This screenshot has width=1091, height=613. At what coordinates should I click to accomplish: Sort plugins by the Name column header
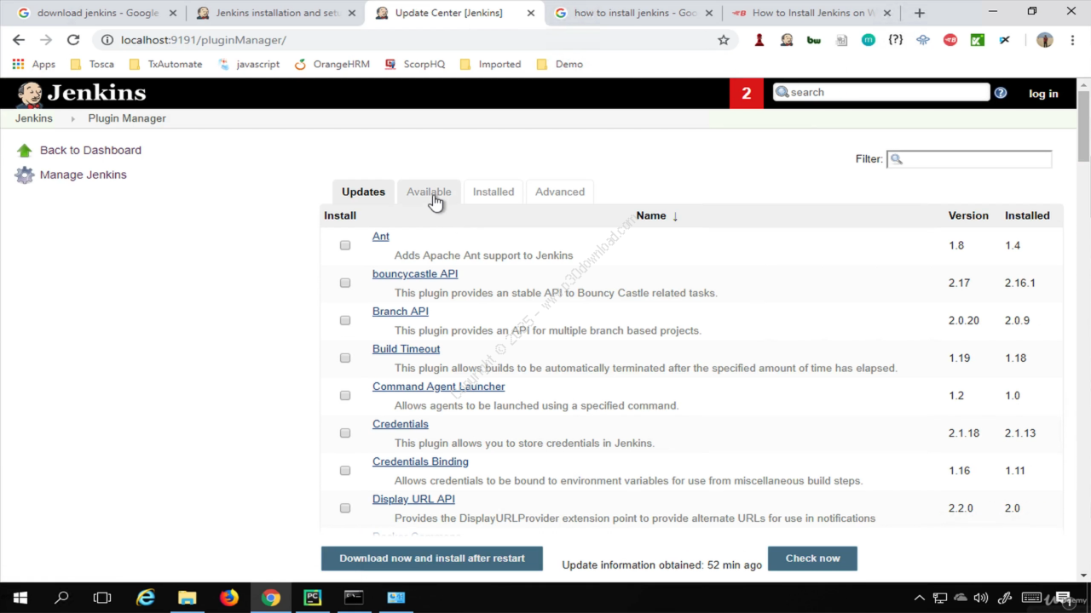click(x=657, y=215)
